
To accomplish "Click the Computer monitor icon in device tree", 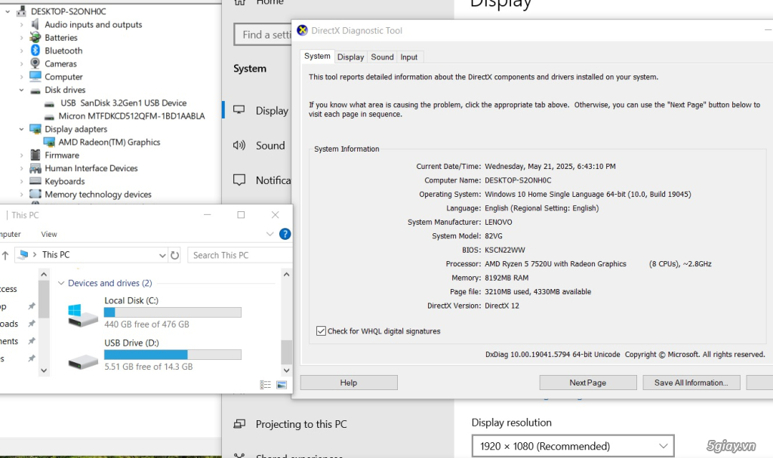I will coord(35,76).
